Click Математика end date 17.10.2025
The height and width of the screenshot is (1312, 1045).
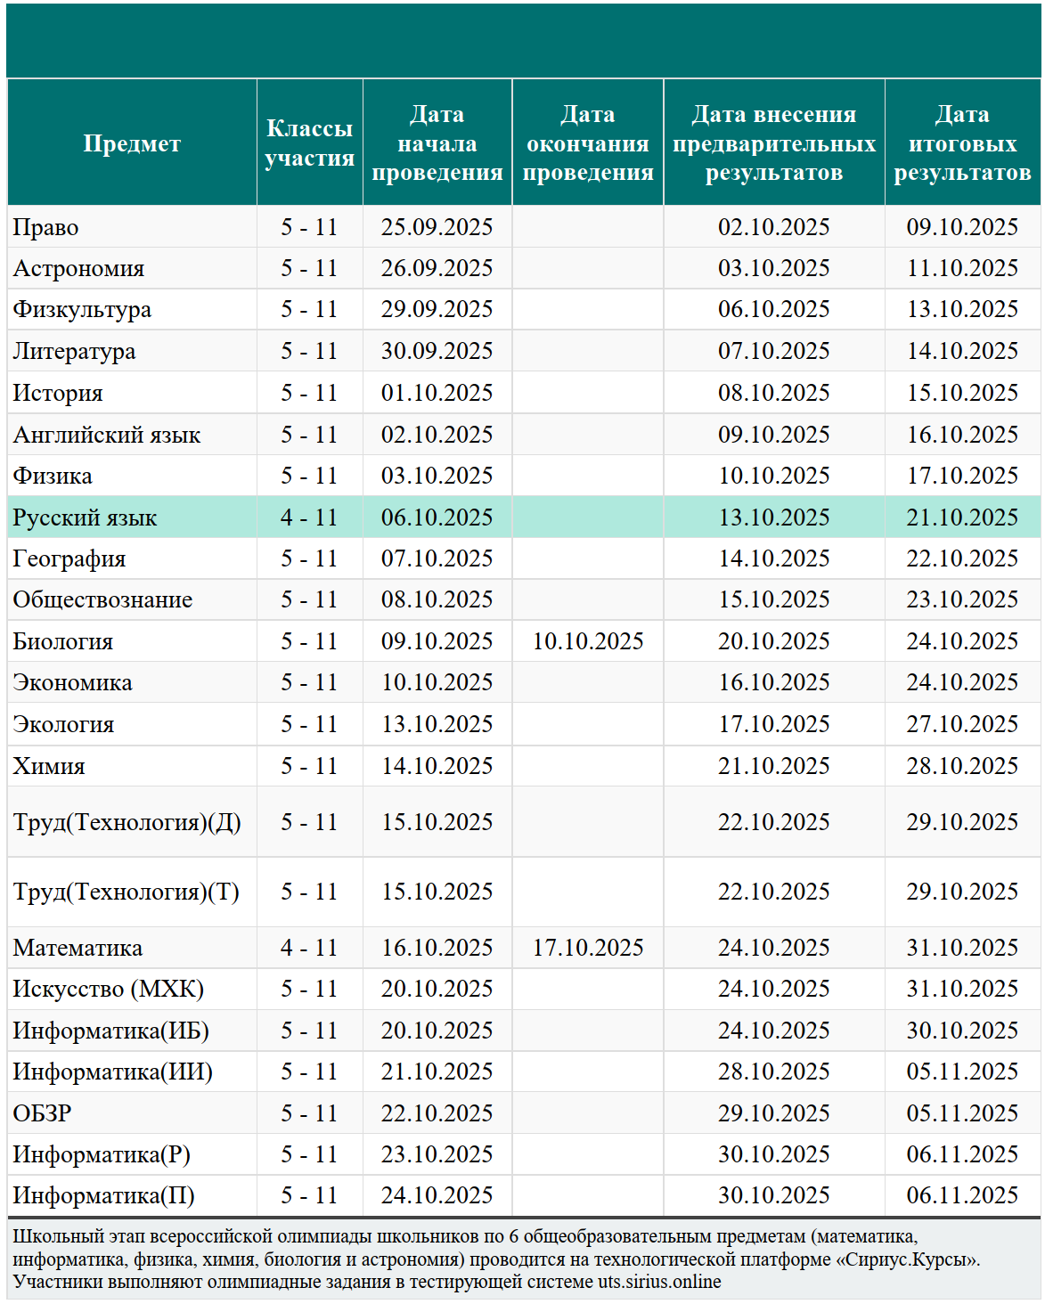coord(588,948)
